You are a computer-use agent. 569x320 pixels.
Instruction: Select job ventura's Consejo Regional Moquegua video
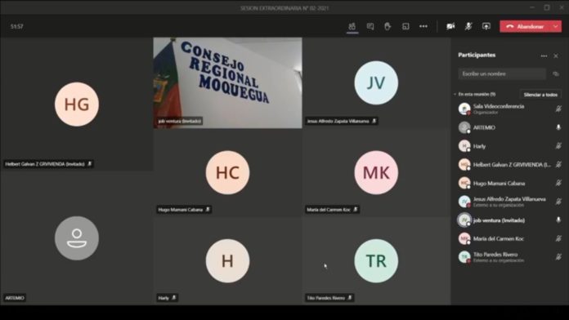click(227, 83)
